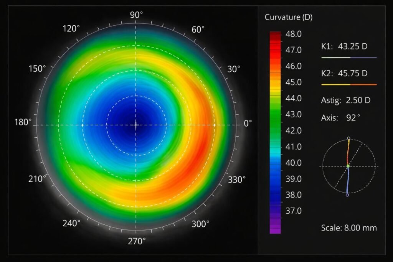The image size is (393, 262).
Task: Click the 43.0 label on the color scale
Action: click(294, 114)
